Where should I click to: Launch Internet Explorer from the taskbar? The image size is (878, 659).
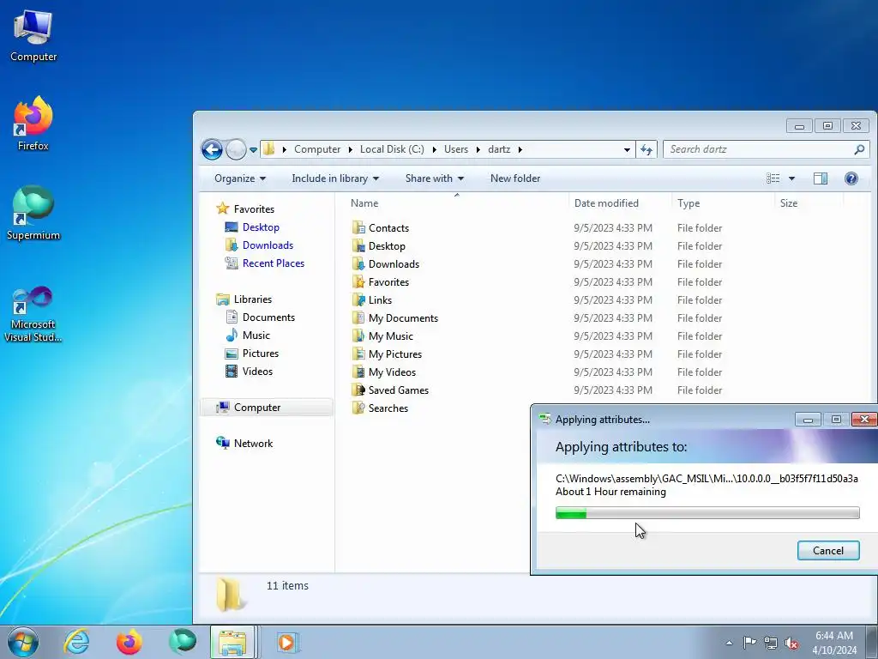click(76, 642)
